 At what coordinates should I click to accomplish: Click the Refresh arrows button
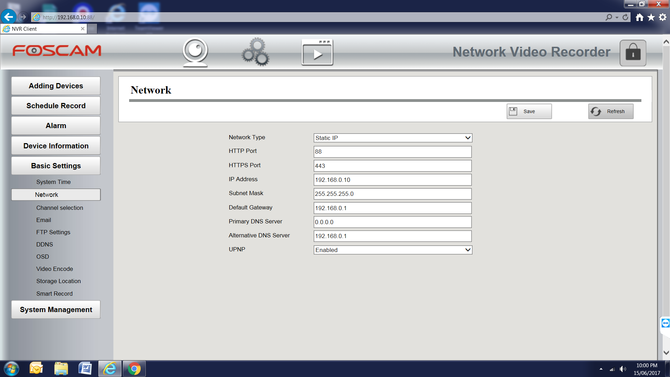pyautogui.click(x=611, y=111)
